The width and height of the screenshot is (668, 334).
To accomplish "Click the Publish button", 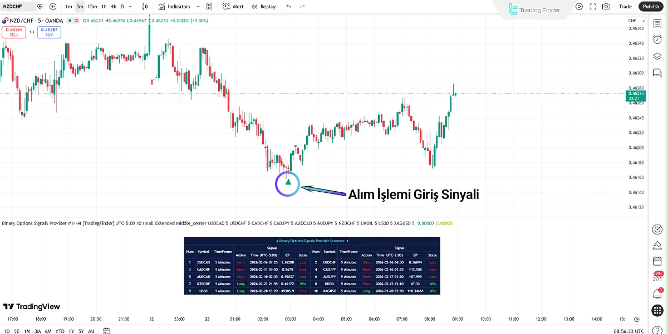I will 651,6.
